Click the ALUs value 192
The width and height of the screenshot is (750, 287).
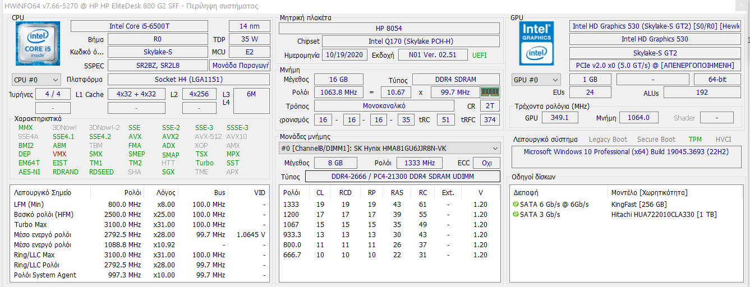702,92
